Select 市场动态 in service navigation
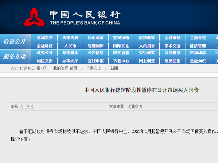 (x=198, y=53)
